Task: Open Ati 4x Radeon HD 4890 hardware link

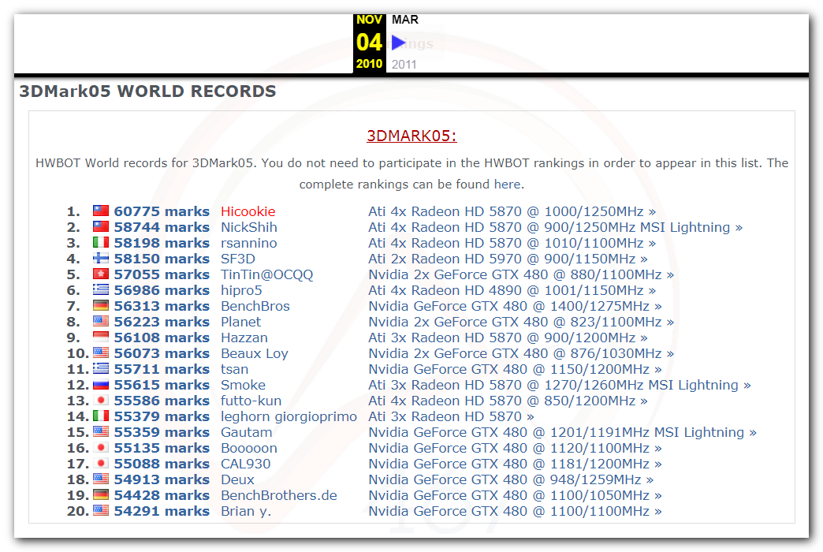Action: coord(512,290)
